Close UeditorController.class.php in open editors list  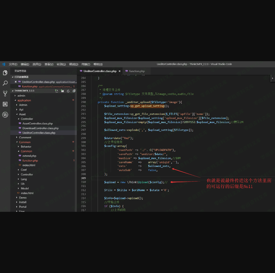pos(16,82)
